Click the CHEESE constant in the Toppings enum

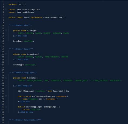tap(21, 80)
